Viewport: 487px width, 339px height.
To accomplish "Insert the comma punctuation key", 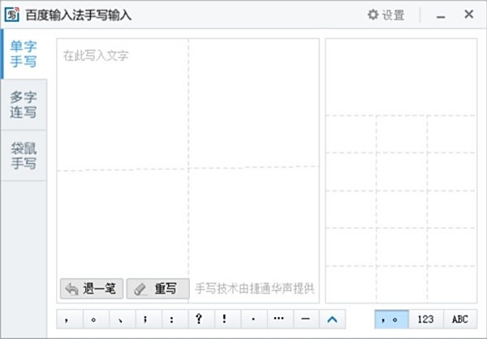I will [68, 319].
